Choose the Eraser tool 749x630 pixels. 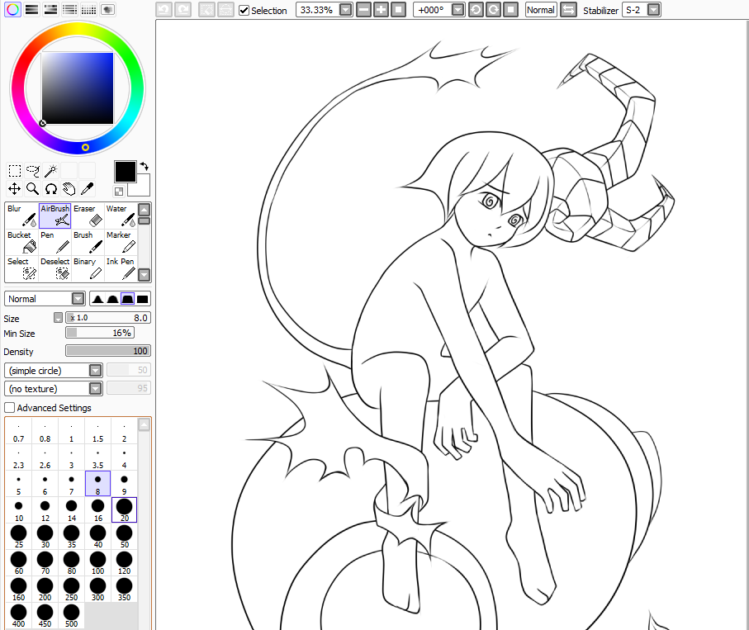point(88,216)
